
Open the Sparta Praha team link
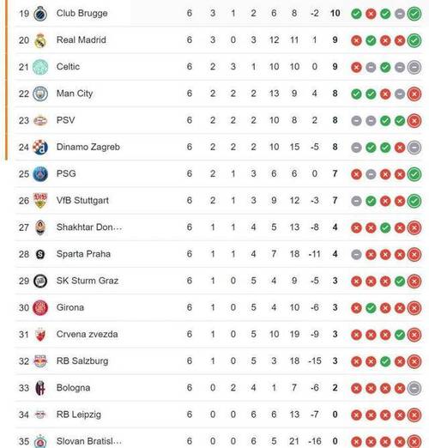click(x=83, y=254)
